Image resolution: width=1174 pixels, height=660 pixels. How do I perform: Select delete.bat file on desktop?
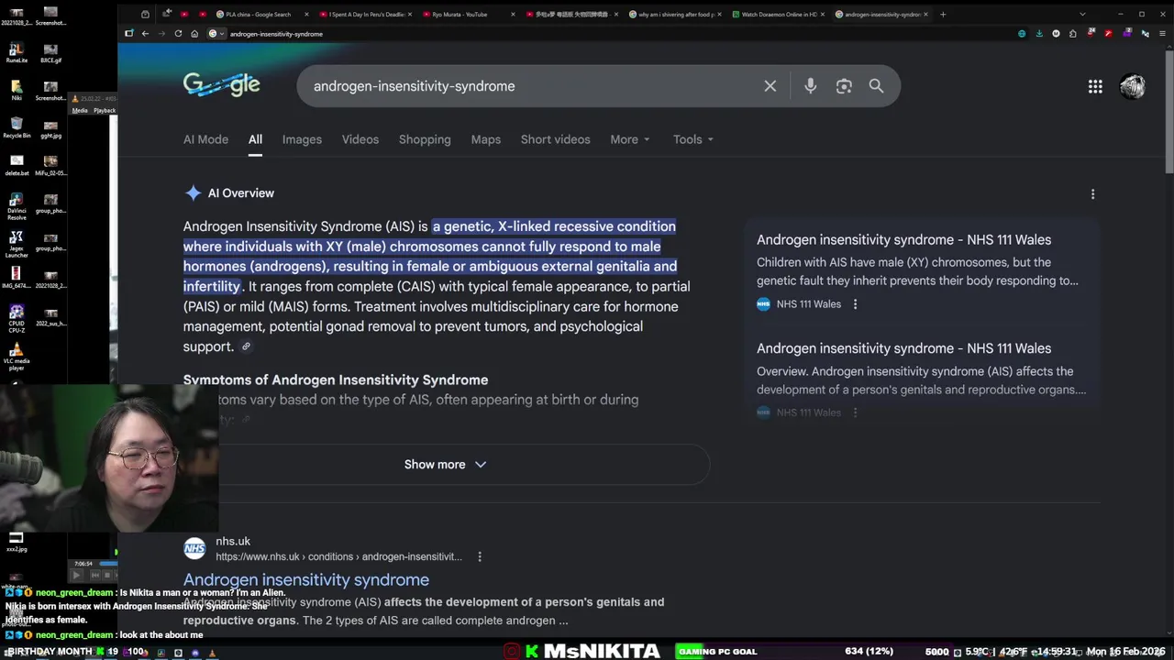(17, 165)
